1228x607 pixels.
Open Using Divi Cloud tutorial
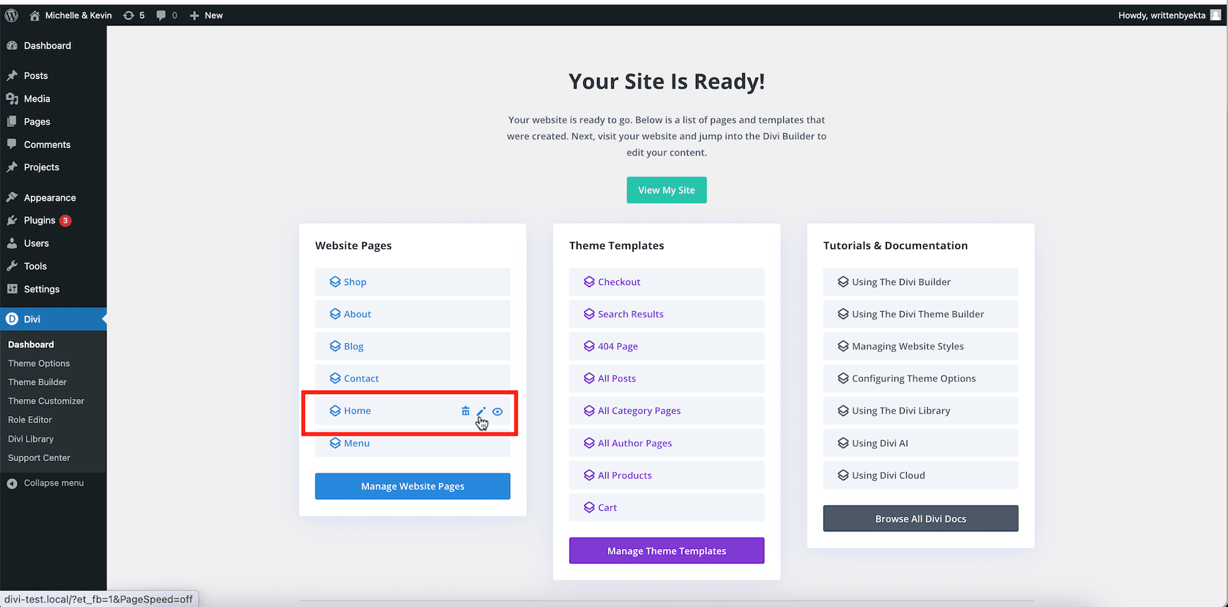[x=921, y=475]
